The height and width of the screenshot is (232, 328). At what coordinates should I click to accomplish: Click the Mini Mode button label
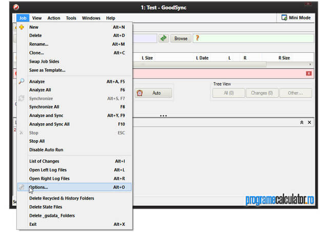(x=299, y=18)
